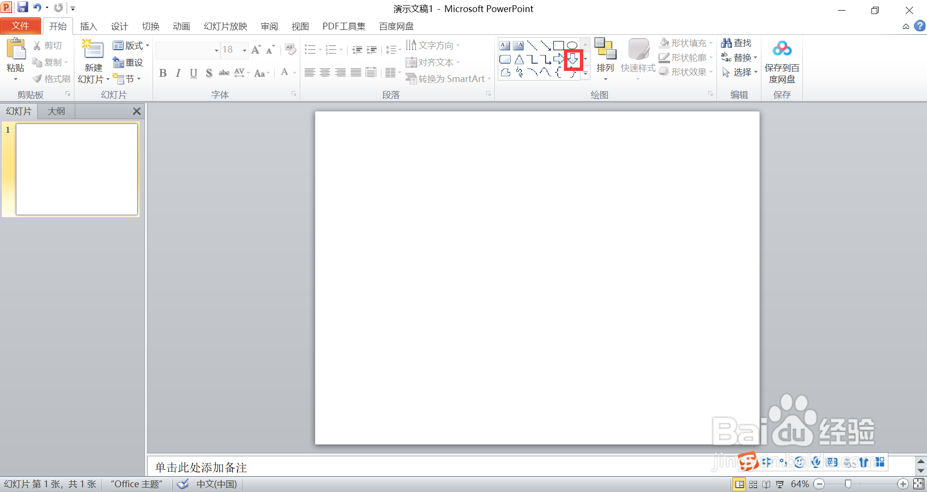The height and width of the screenshot is (492, 927).
Task: Click the Paste clipboard icon
Action: (x=15, y=49)
